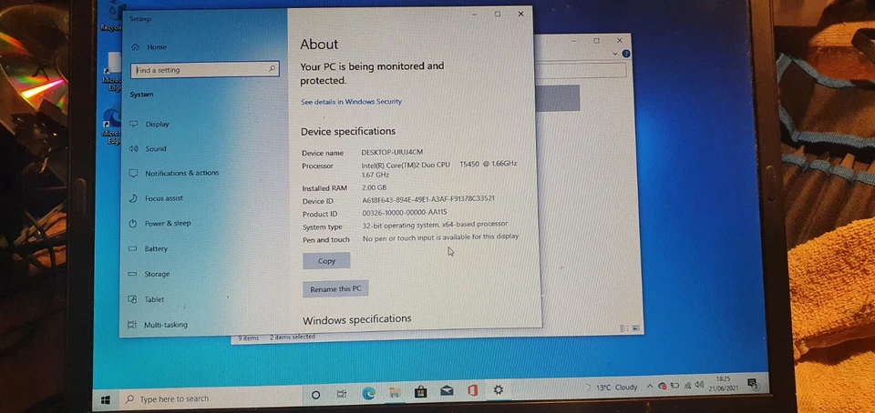875x413 pixels.
Task: Click Device specifications heading
Action: pos(348,131)
